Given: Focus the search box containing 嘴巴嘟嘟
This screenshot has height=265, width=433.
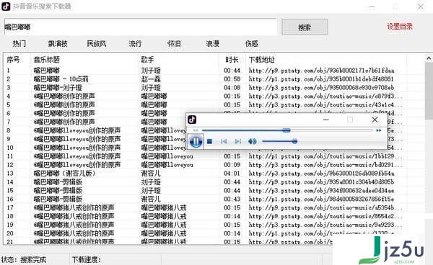Looking at the screenshot, I should point(141,27).
